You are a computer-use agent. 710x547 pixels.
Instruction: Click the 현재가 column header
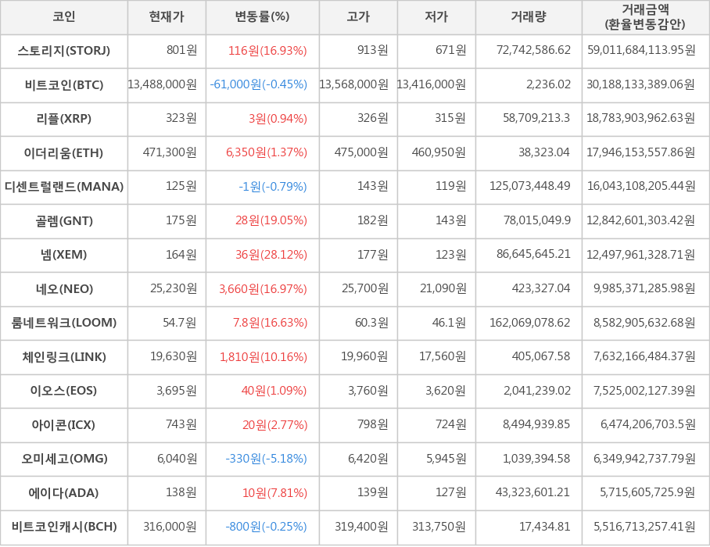point(167,17)
